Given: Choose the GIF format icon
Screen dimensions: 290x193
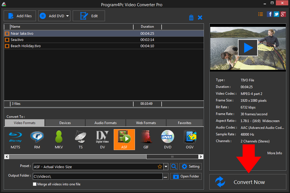Looking at the screenshot, I should click(146, 139).
